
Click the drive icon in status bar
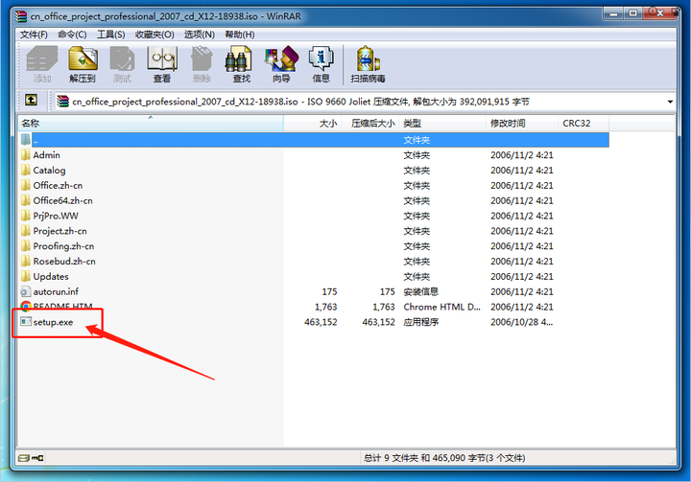(x=23, y=458)
